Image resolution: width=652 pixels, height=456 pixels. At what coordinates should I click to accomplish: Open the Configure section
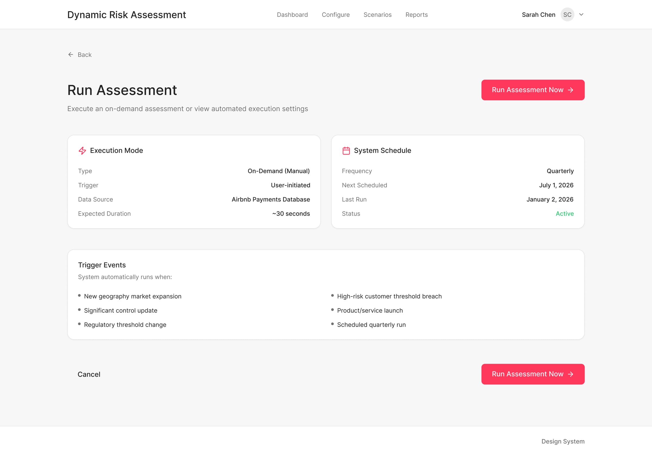coord(336,14)
